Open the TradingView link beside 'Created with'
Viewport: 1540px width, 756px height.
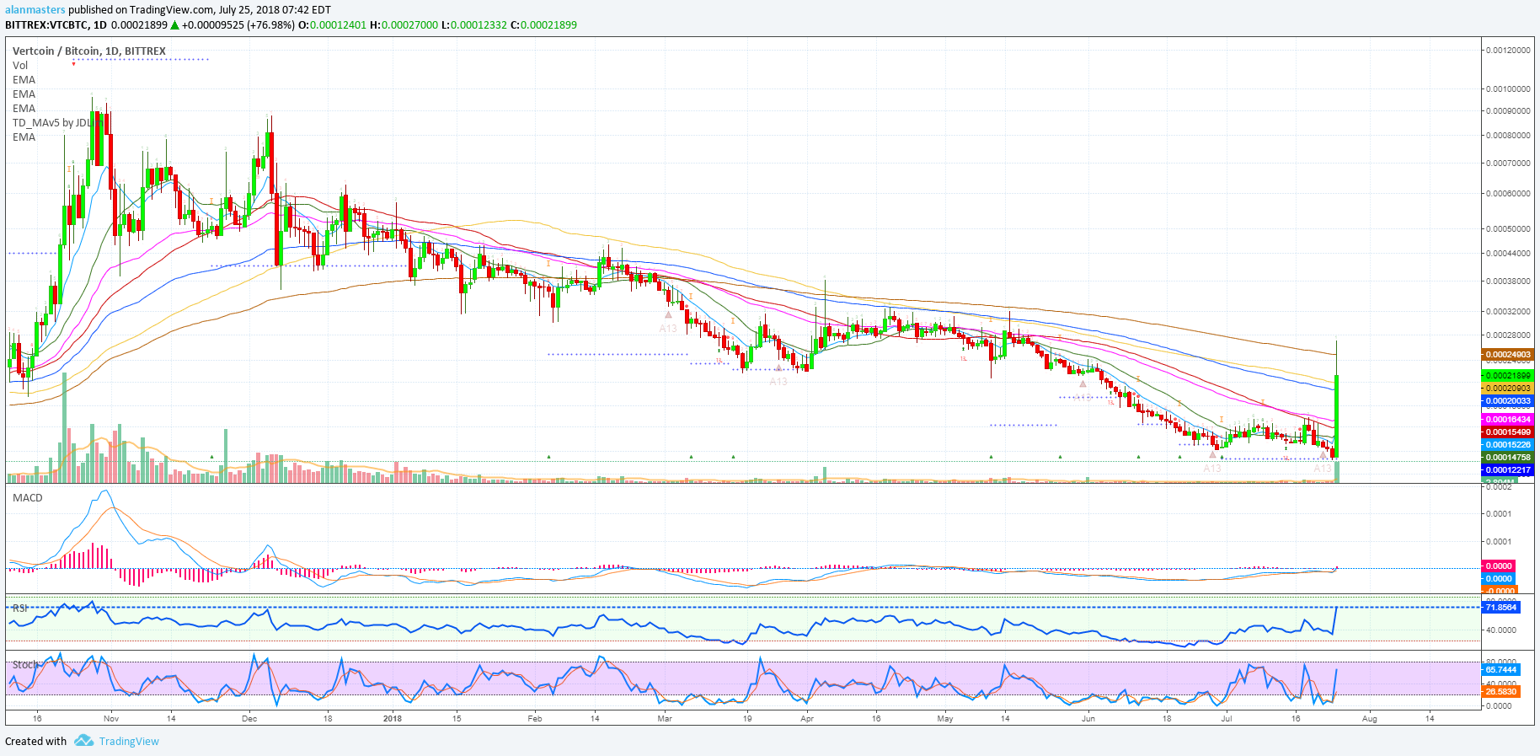[129, 742]
